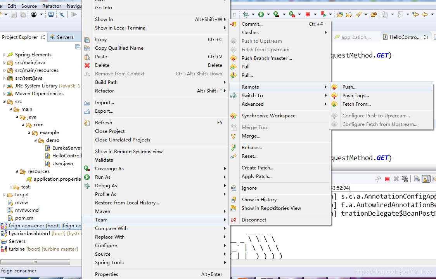Click Push Branch 'master' icon
The image size is (436, 279).
233,58
